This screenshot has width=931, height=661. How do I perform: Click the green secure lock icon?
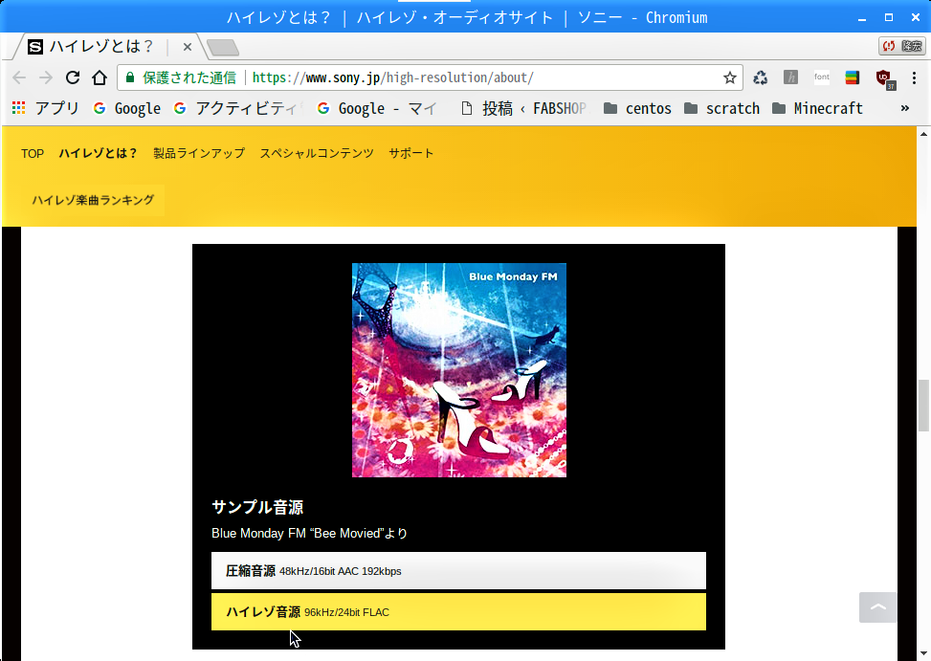point(130,77)
